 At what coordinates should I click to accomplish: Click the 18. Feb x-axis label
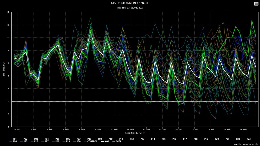(243, 130)
